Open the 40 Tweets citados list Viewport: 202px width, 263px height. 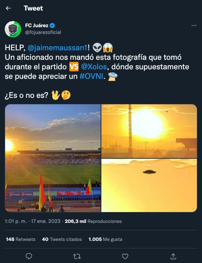coord(62,239)
